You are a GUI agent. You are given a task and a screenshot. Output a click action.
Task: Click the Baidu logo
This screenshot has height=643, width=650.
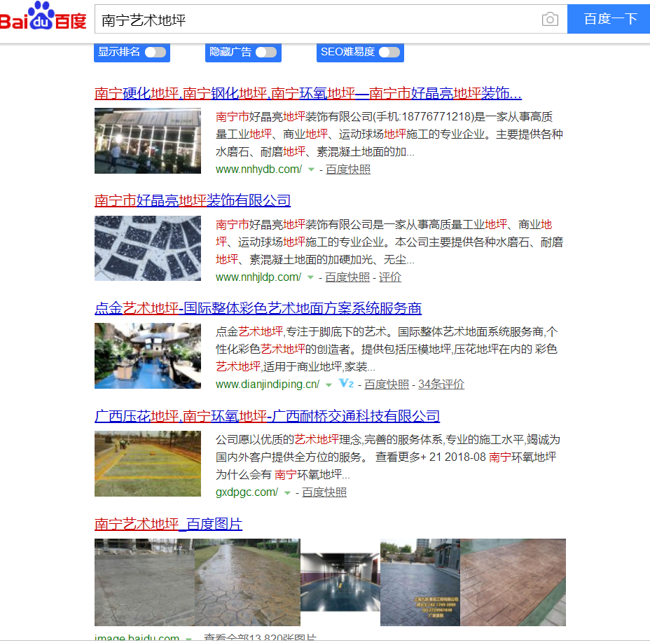tap(43, 17)
